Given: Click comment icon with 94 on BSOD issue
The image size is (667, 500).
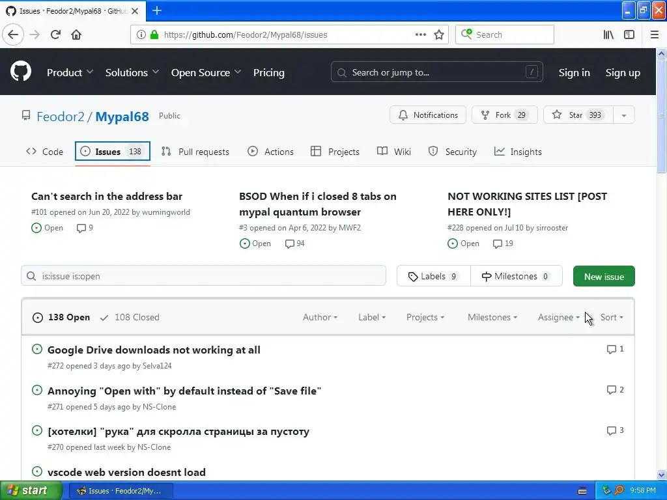Looking at the screenshot, I should [290, 243].
